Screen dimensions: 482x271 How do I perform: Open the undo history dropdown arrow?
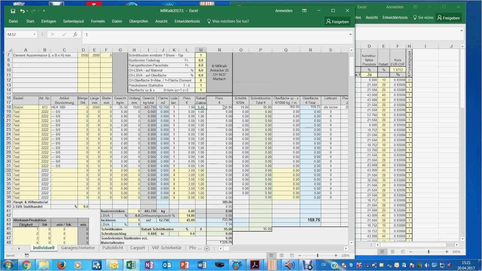(x=27, y=11)
